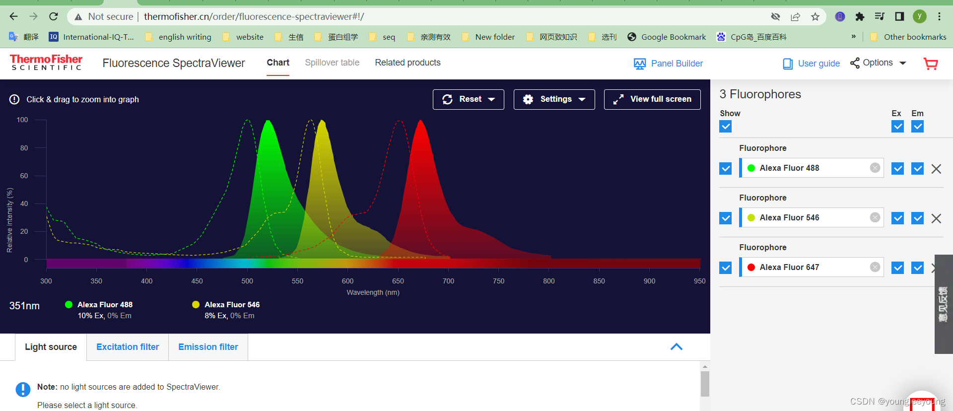Switch to the Spillover table tab
953x411 pixels.
[x=332, y=63]
